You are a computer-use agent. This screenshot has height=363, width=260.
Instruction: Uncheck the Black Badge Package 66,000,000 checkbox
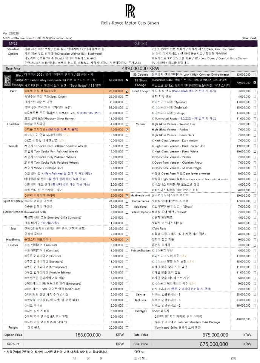(127, 80)
